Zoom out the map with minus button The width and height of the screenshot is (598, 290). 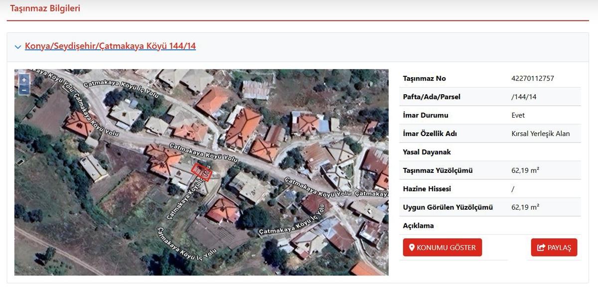[23, 90]
